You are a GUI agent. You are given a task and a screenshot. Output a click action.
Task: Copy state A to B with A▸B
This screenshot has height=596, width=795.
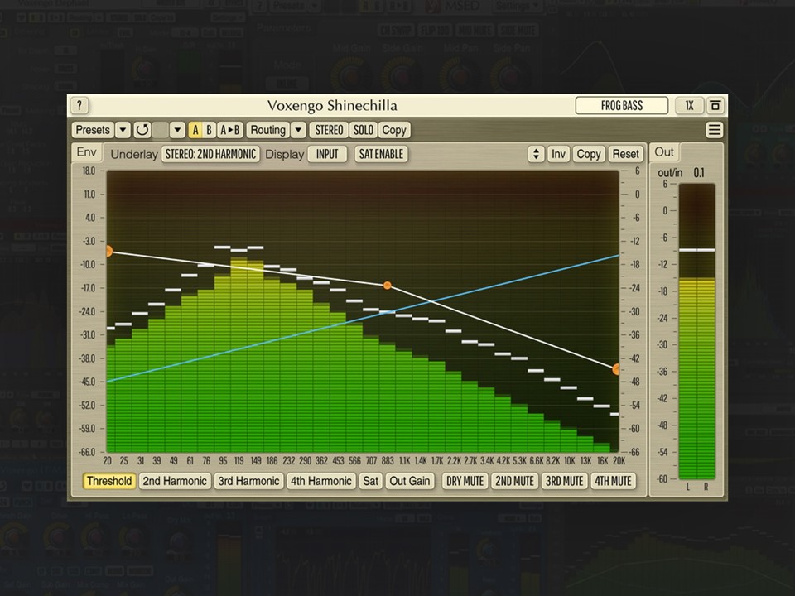(230, 130)
